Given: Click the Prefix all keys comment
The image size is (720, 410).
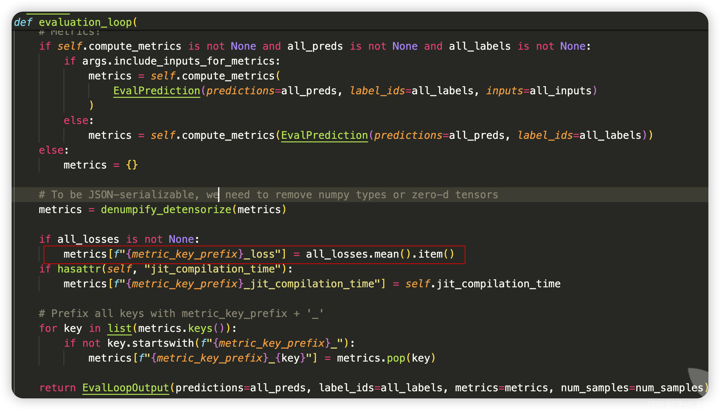Looking at the screenshot, I should click(x=181, y=313).
